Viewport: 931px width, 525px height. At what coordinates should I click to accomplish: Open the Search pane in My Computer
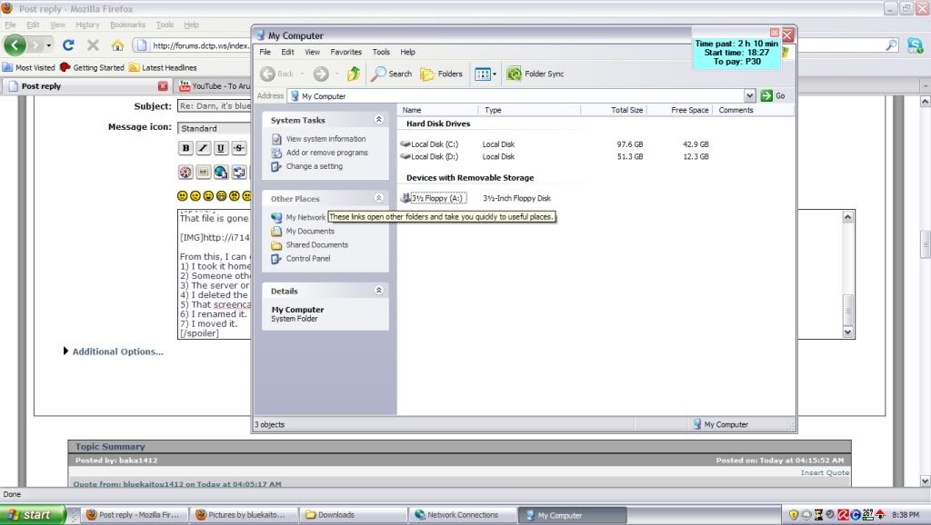pyautogui.click(x=391, y=74)
